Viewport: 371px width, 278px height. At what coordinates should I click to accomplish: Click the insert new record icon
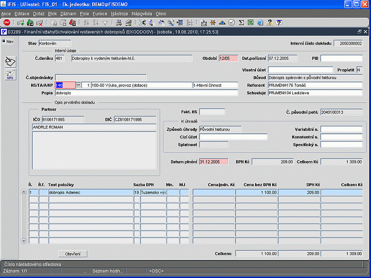tap(20, 23)
